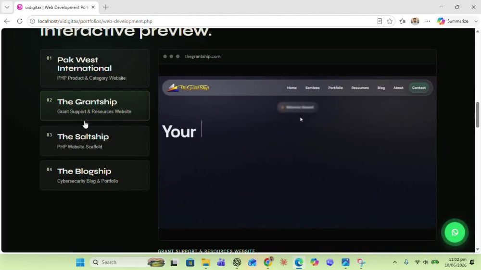This screenshot has height=270, width=481.
Task: Open a new browser tab
Action: point(105,7)
